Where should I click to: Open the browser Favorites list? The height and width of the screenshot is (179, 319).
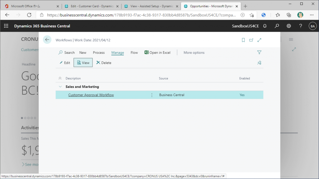pyautogui.click(x=278, y=15)
